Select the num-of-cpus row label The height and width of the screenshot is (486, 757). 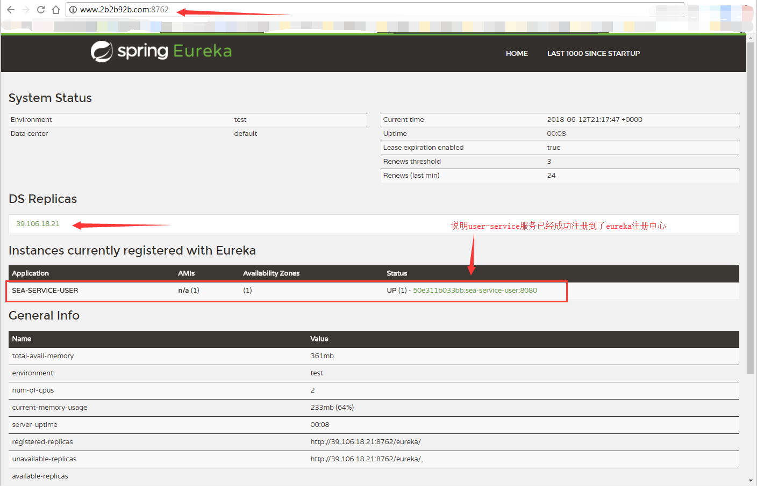[33, 390]
